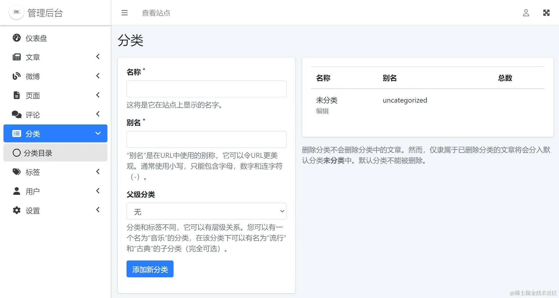Click the 添加新分类 button
Screen dimensions: 559x298
(150, 269)
